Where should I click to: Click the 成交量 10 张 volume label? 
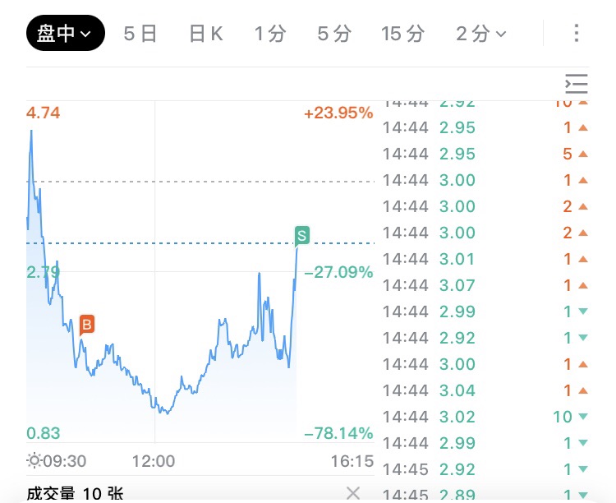[x=75, y=494]
